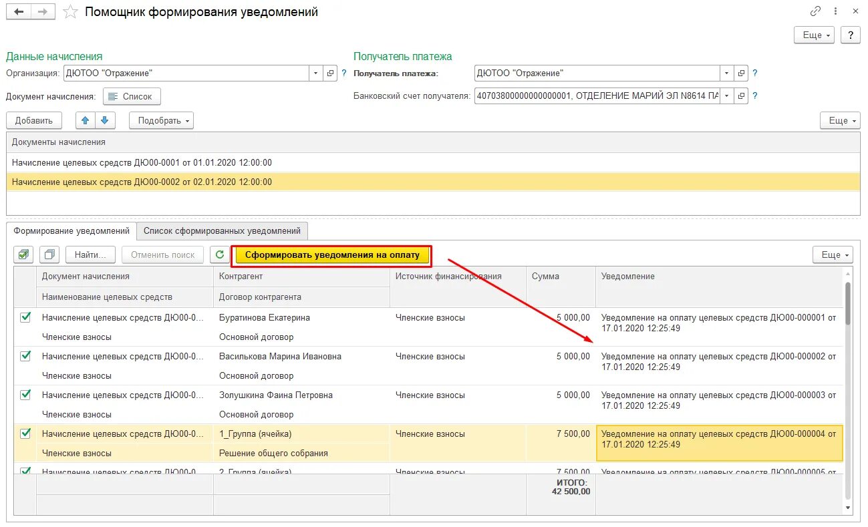Toggle the checkbox for the 2_Группа (ячейка) row
This screenshot has width=868, height=527.
pos(25,471)
